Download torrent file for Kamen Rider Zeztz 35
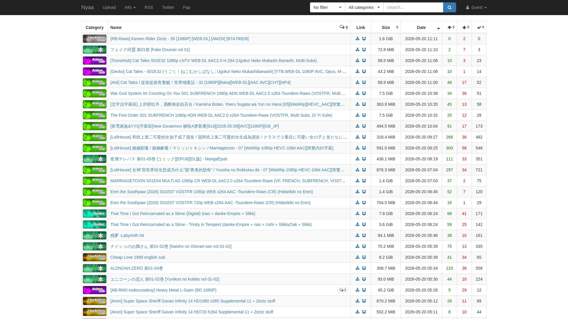The height and width of the screenshot is (319, 568). (x=357, y=39)
